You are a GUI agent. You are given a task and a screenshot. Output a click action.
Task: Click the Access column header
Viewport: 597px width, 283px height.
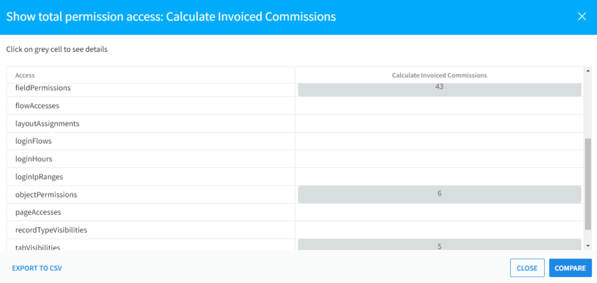click(x=25, y=76)
